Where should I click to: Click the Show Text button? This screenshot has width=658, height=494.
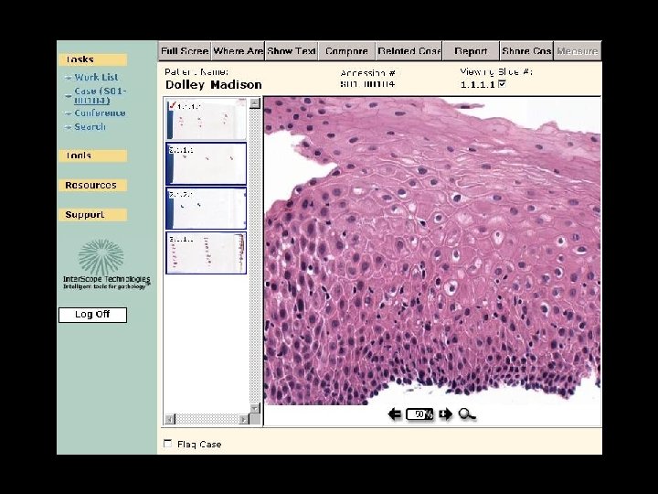click(292, 51)
